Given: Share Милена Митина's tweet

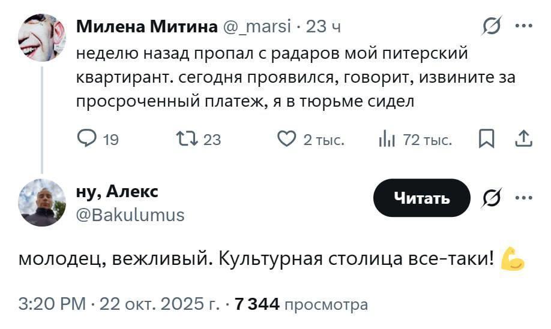Looking at the screenshot, I should coord(523,140).
